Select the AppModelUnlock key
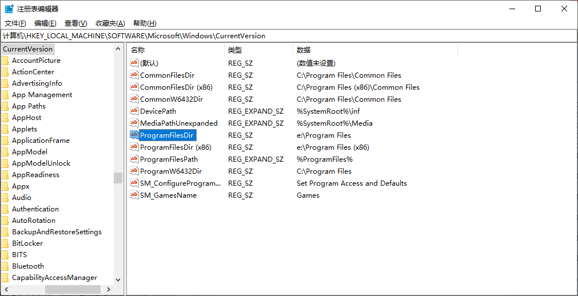Image resolution: width=578 pixels, height=296 pixels. [41, 163]
